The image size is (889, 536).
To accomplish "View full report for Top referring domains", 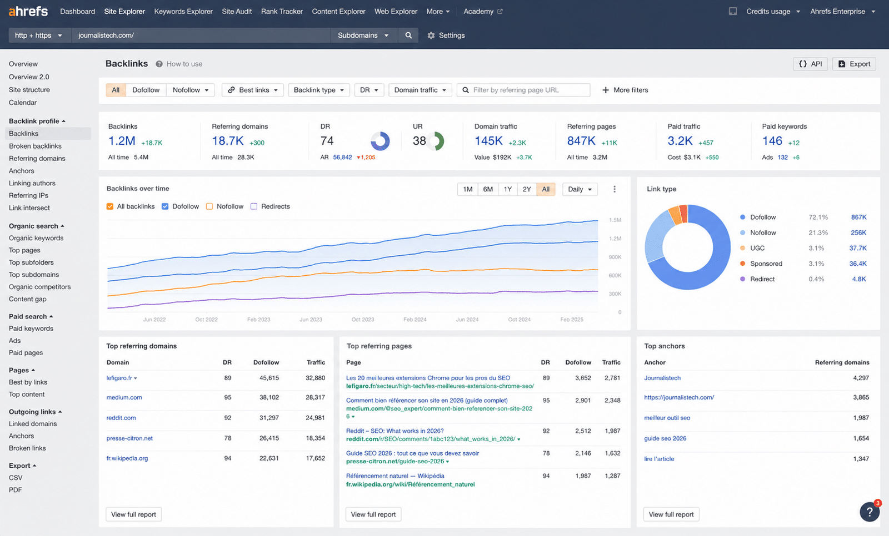I will 133,514.
